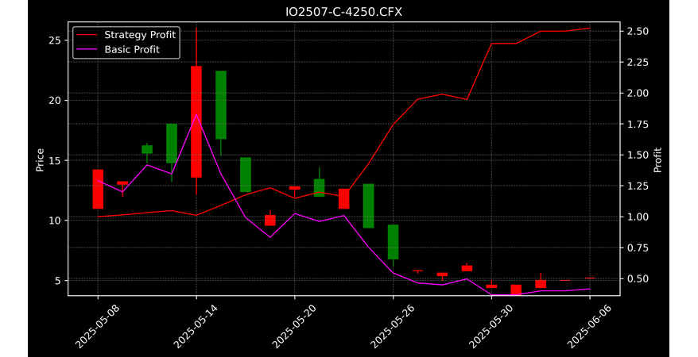The height and width of the screenshot is (357, 698).
Task: Click the red Strategy Profit legend line
Action: click(x=87, y=35)
